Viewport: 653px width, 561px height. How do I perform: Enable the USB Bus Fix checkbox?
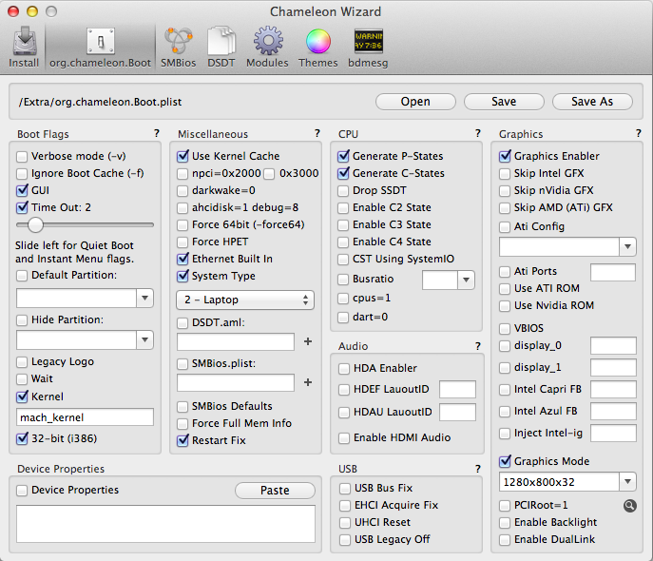pos(345,488)
